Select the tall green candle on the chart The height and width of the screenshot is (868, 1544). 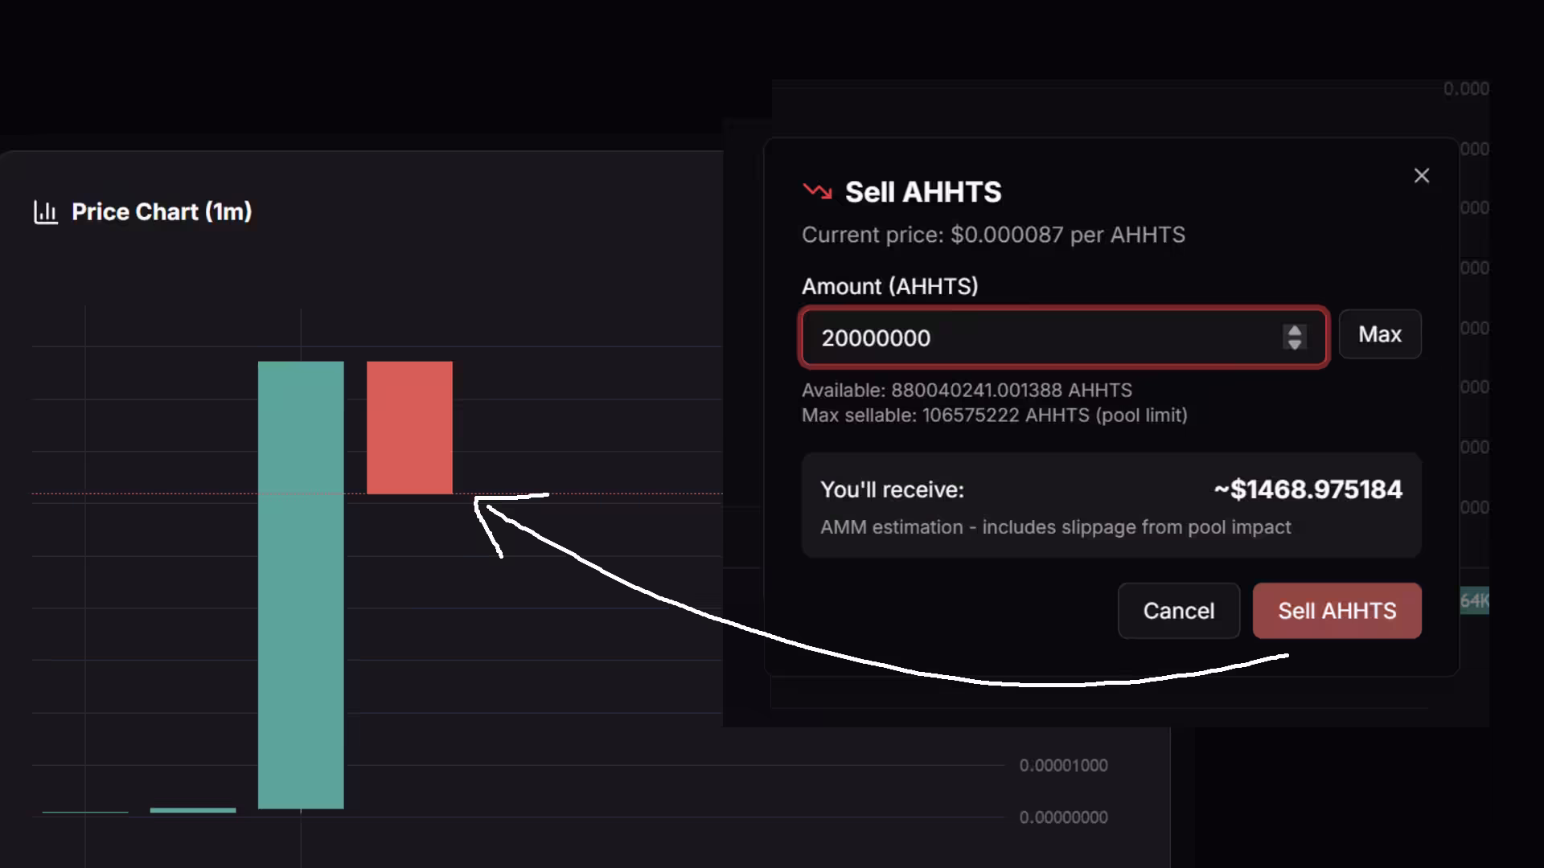coord(301,584)
